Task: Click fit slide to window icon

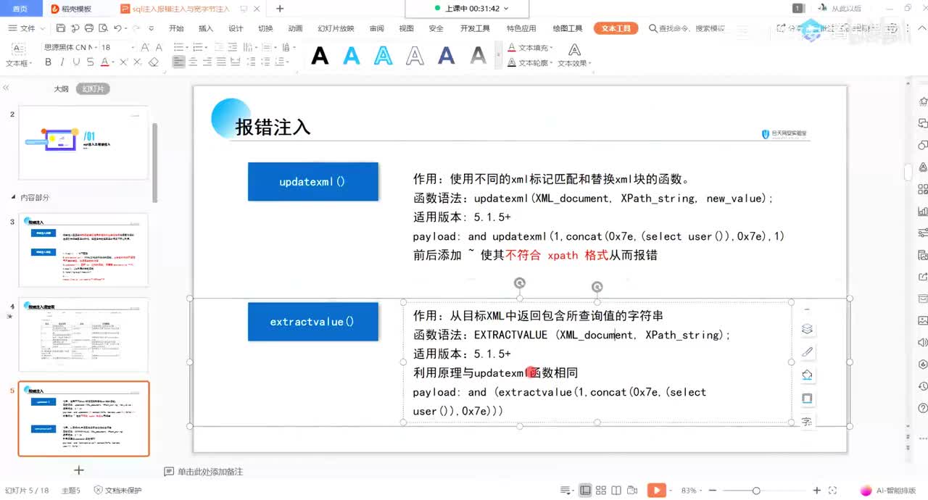Action: [x=832, y=491]
